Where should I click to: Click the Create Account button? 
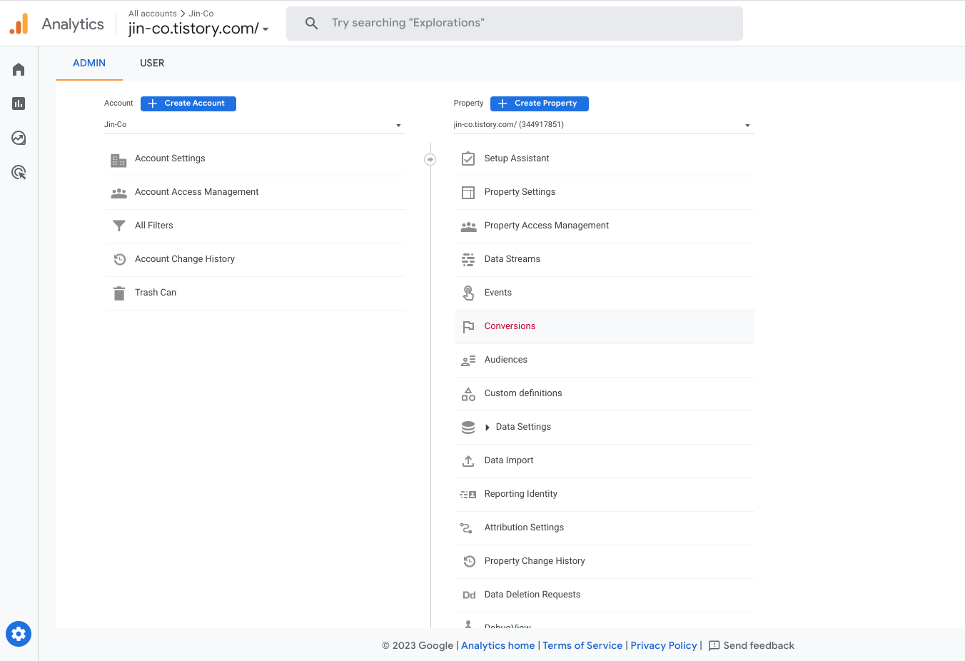[x=188, y=104]
